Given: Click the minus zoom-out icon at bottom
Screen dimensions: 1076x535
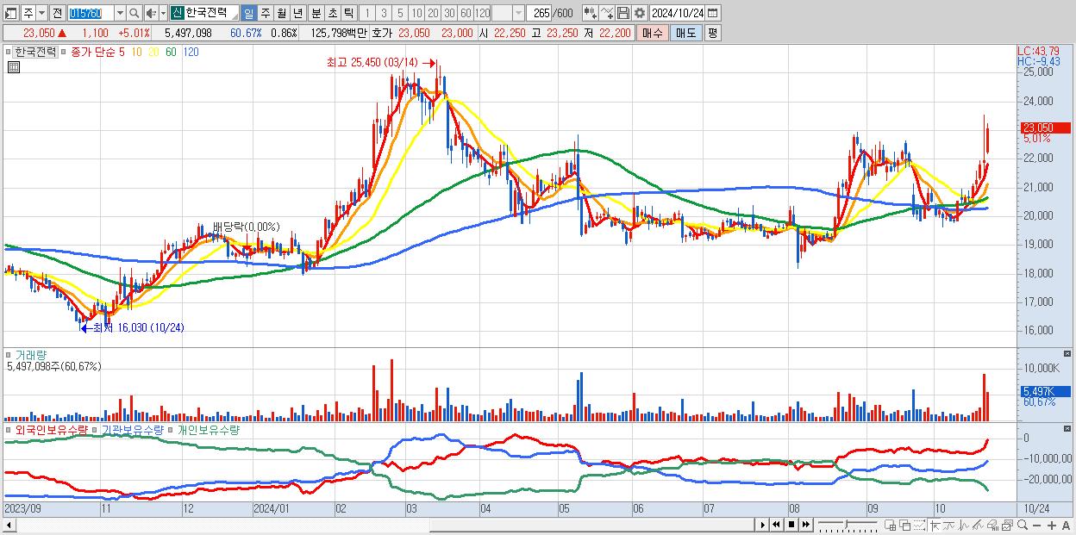Looking at the screenshot, I should pyautogui.click(x=1036, y=525).
